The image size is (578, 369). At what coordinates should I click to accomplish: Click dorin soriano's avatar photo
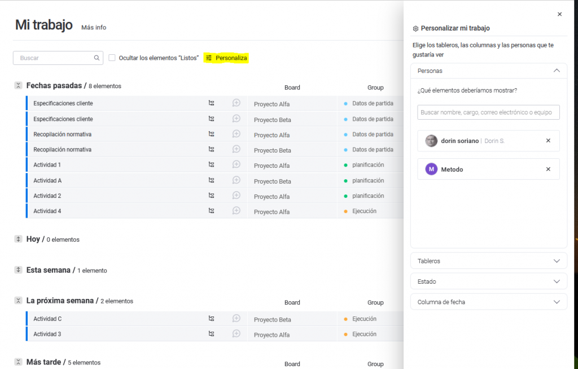[431, 141]
